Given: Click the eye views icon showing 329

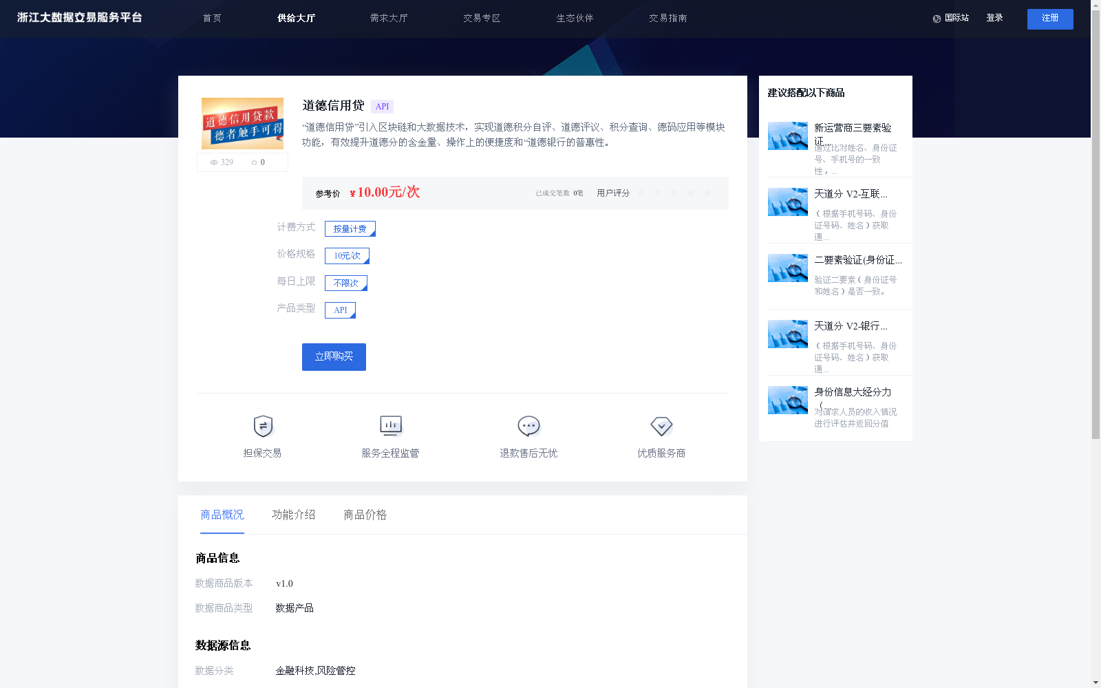Looking at the screenshot, I should coord(214,162).
